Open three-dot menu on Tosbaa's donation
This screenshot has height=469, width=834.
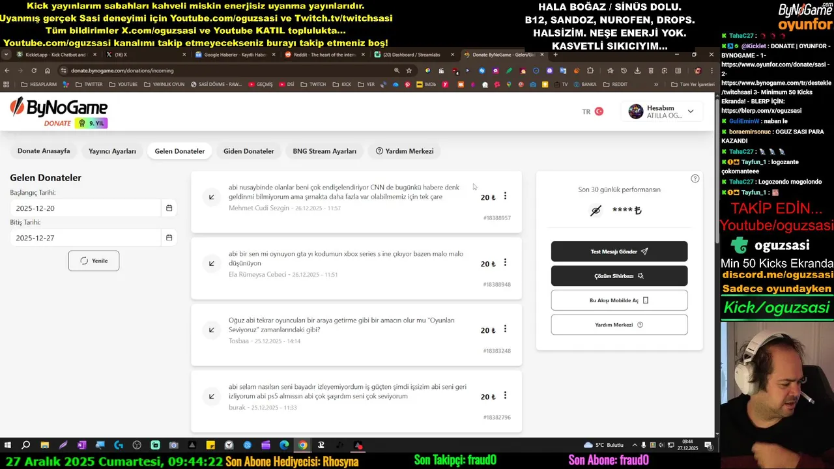[505, 329]
